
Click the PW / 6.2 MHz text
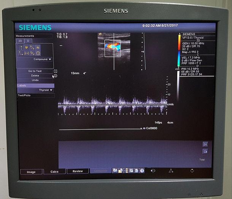point(190,69)
